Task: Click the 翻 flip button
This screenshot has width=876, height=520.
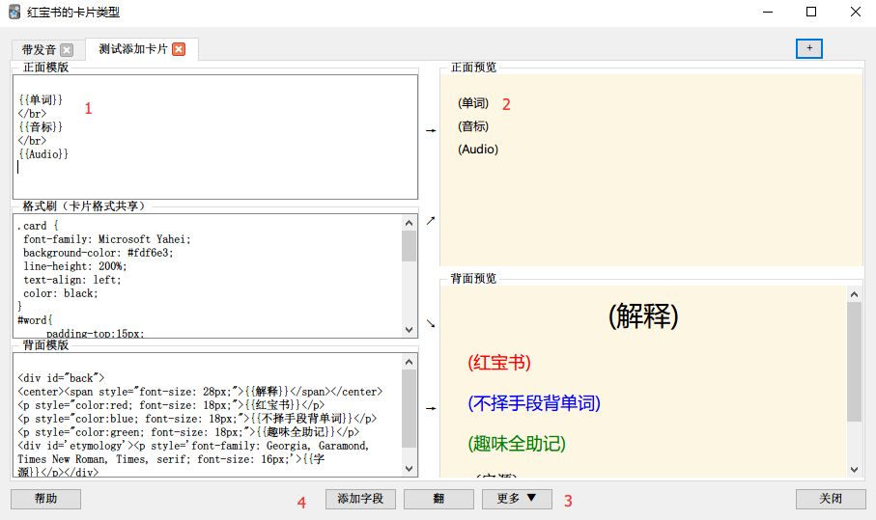Action: pyautogui.click(x=438, y=499)
